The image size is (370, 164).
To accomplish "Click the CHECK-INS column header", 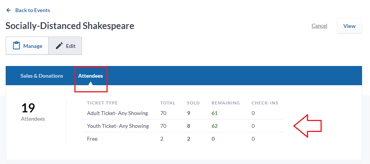I will [265, 103].
